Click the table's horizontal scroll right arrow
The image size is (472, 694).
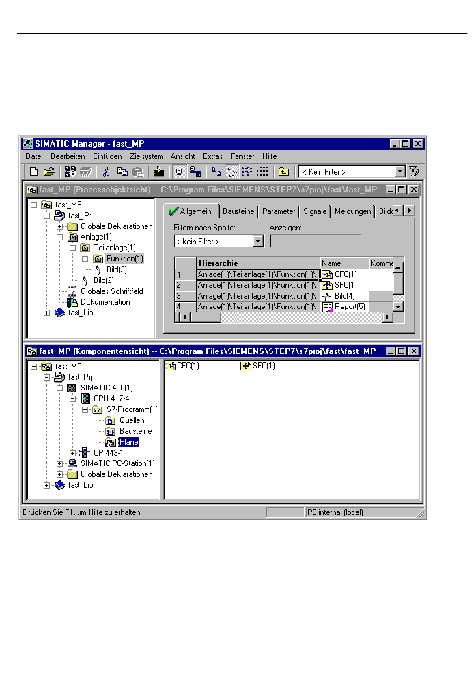pyautogui.click(x=388, y=317)
